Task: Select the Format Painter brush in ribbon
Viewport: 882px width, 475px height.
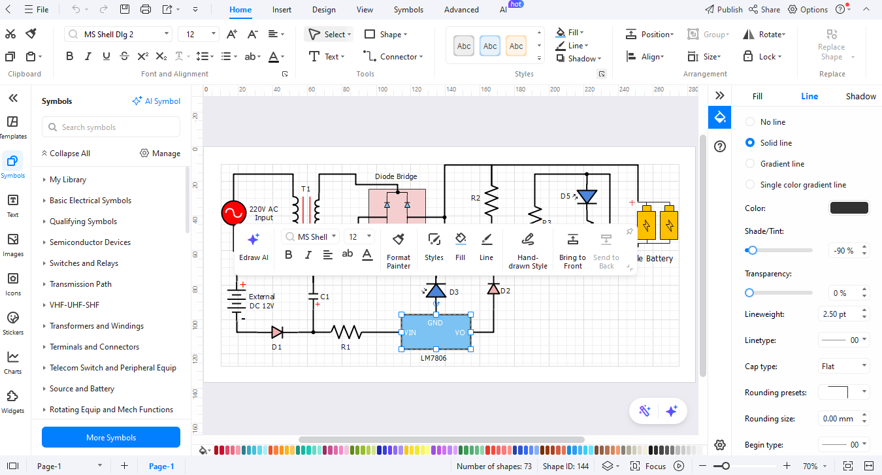Action: coord(31,34)
